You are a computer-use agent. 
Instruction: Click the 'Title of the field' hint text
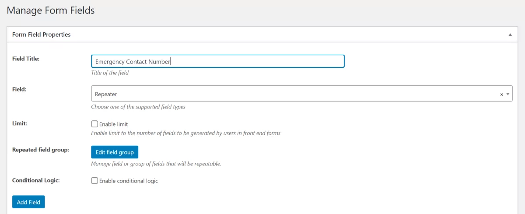pos(110,73)
